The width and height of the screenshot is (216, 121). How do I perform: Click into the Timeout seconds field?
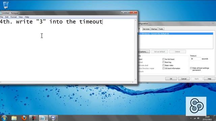coord(195,59)
